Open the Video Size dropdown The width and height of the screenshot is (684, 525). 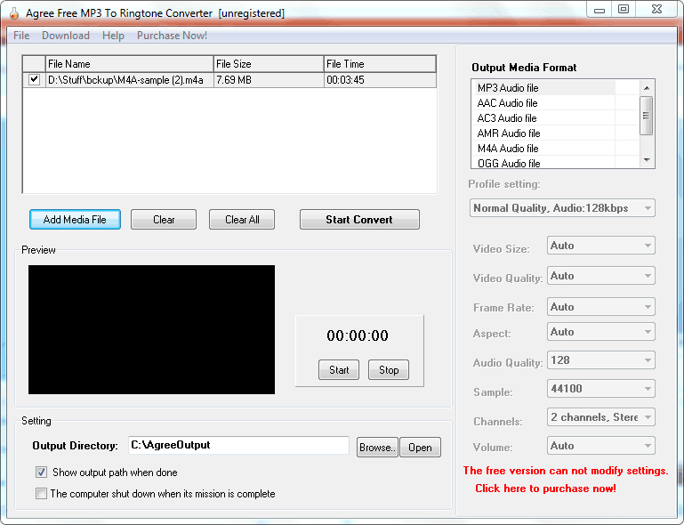coord(601,246)
